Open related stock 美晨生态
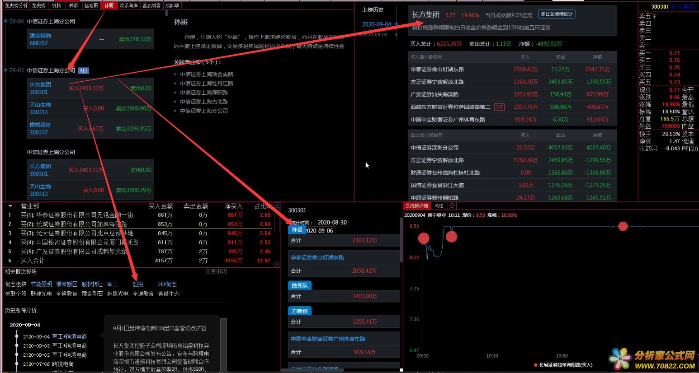The height and width of the screenshot is (373, 699). pos(169,294)
